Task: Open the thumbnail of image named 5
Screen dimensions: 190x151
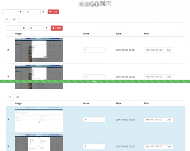Action: click(x=39, y=143)
